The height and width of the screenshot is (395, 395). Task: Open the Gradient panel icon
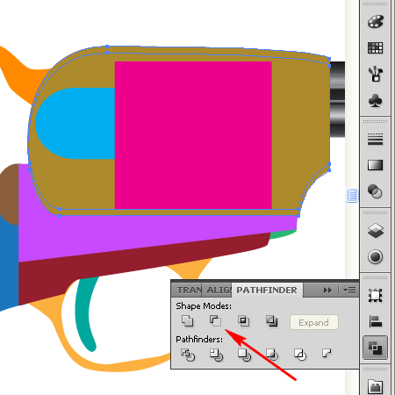coord(376,165)
